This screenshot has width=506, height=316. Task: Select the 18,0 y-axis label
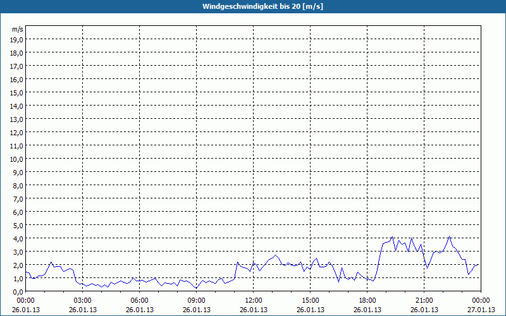click(x=16, y=53)
